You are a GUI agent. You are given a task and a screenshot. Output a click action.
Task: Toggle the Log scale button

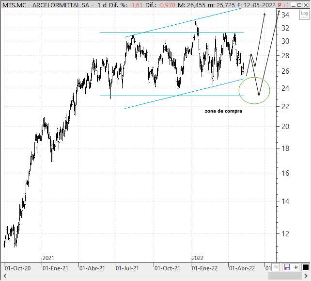[304, 15]
